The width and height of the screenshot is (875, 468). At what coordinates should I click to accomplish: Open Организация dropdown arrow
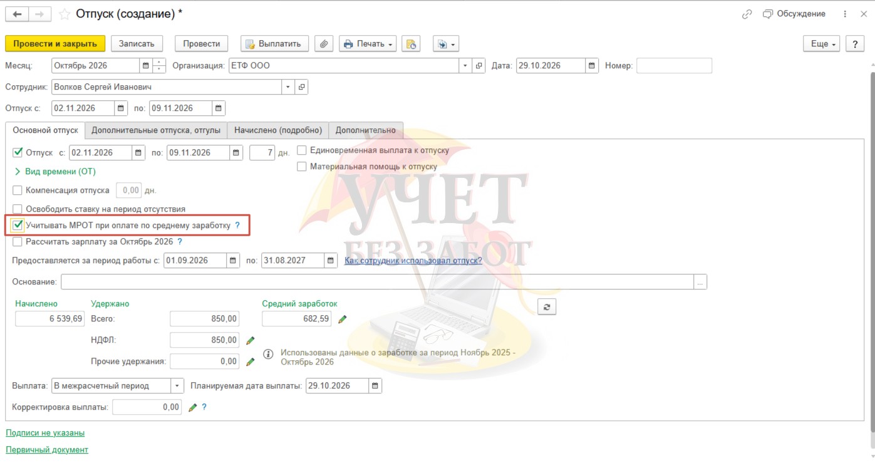(x=465, y=66)
